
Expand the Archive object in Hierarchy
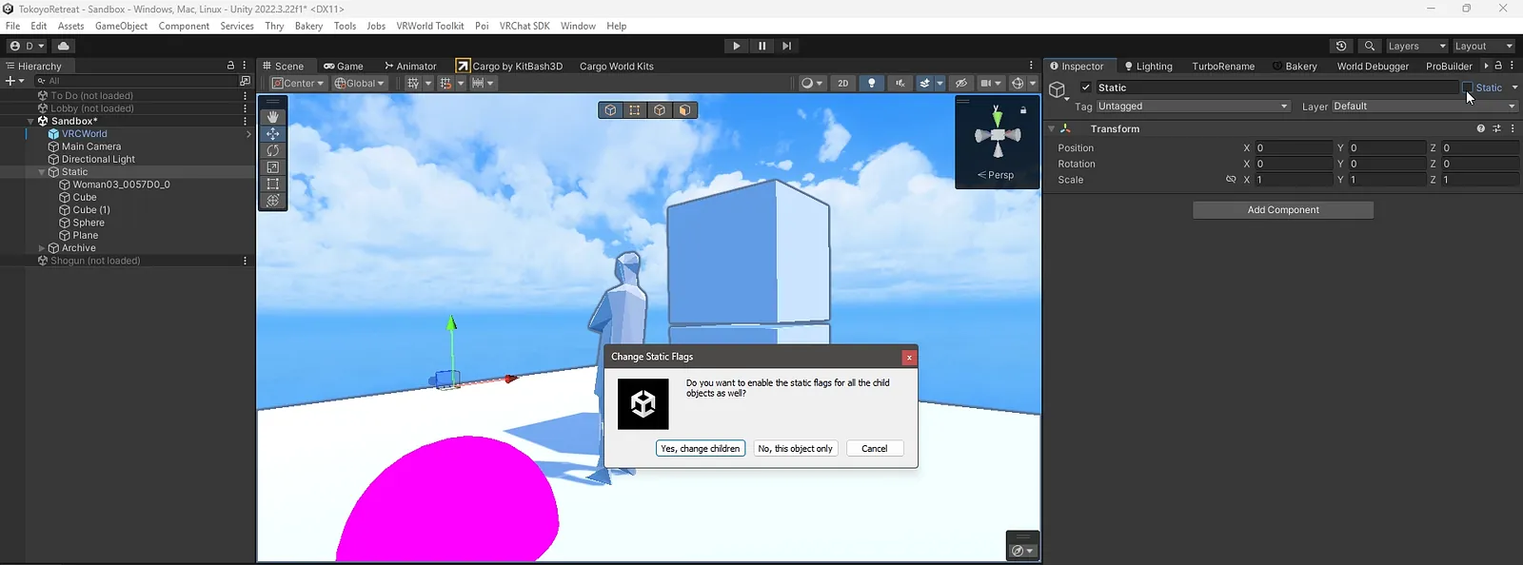tap(41, 248)
